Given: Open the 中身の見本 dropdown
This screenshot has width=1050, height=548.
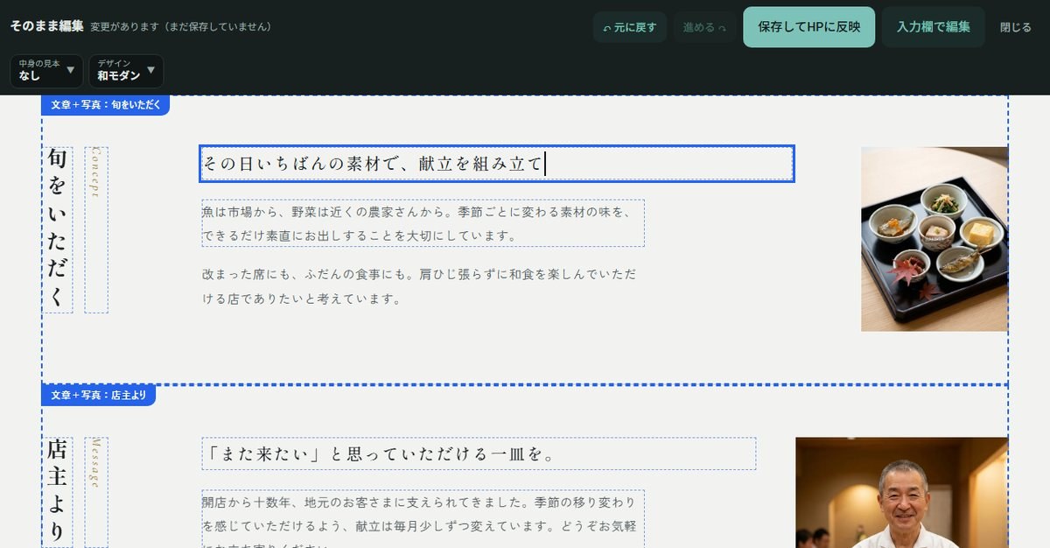Looking at the screenshot, I should [x=46, y=71].
